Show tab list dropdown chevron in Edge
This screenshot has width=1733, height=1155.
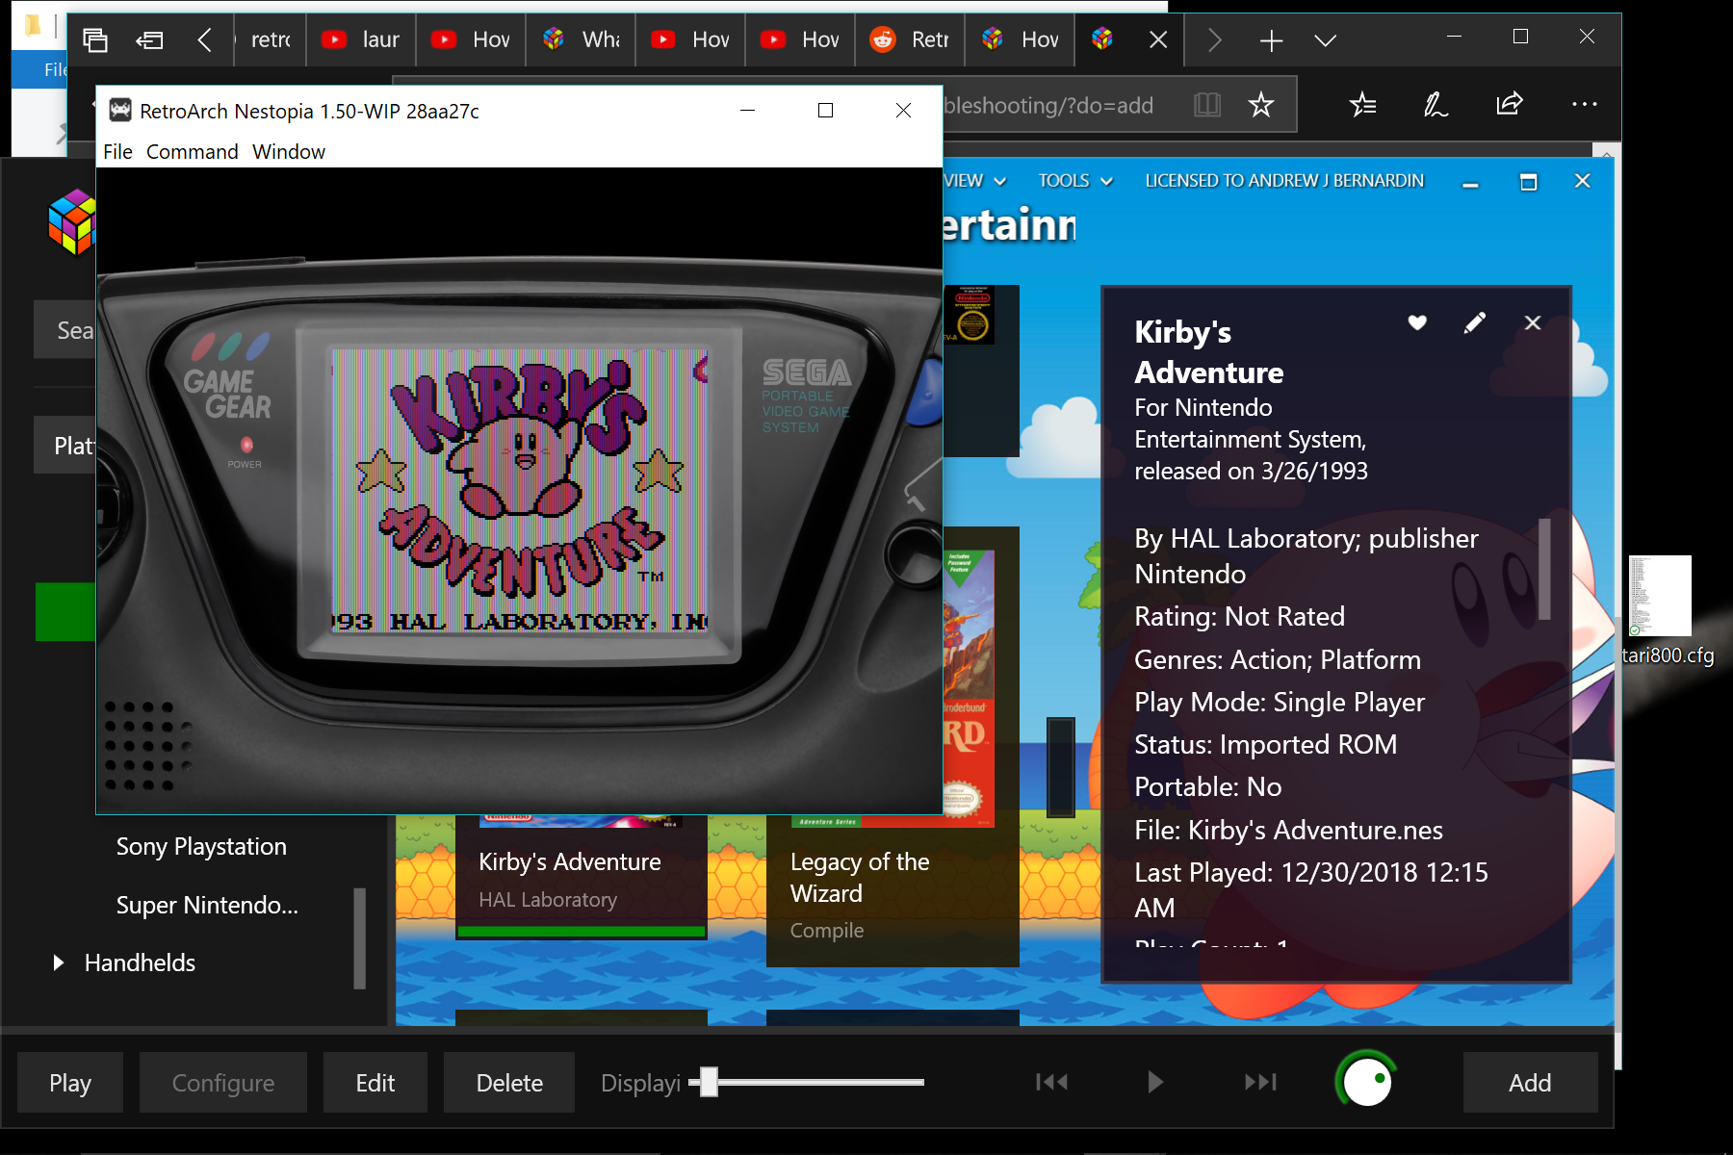tap(1326, 40)
